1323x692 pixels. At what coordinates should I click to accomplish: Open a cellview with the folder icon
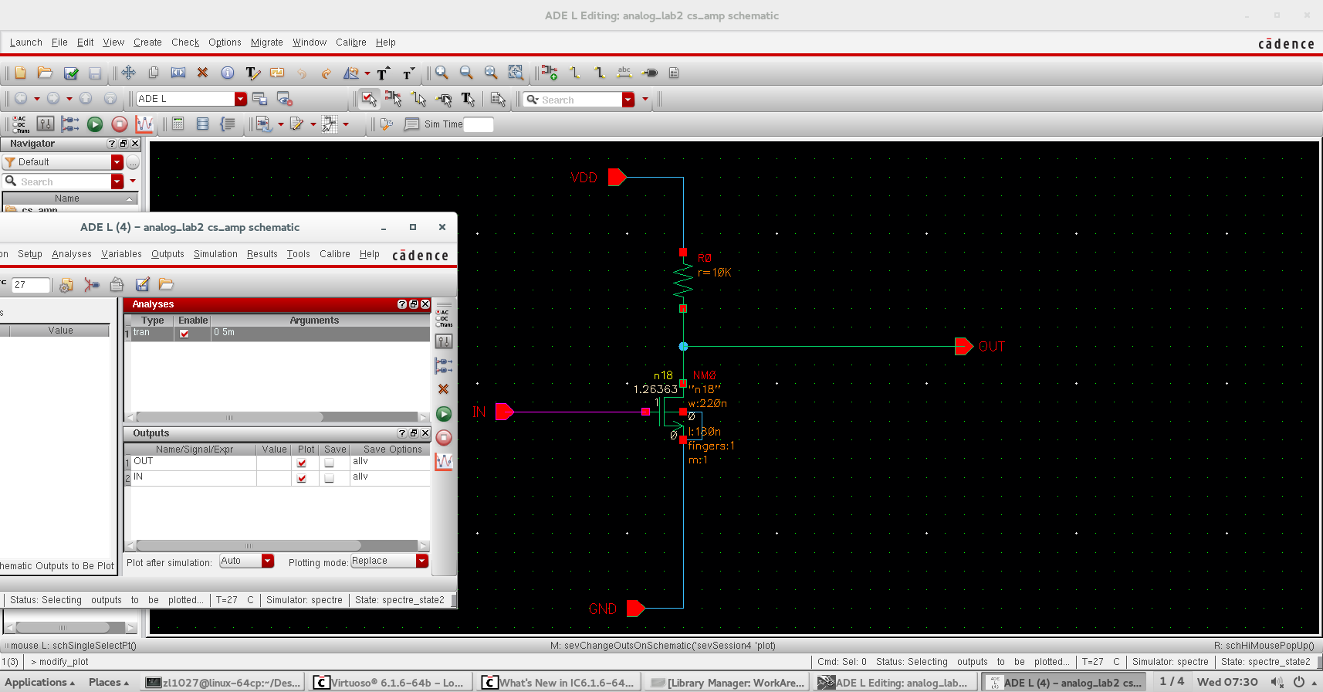[45, 73]
